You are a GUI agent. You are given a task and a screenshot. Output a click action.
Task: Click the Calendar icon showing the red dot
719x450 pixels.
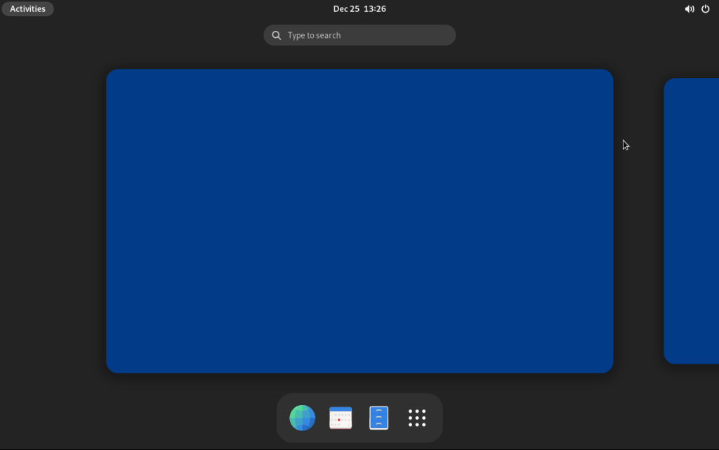point(341,417)
